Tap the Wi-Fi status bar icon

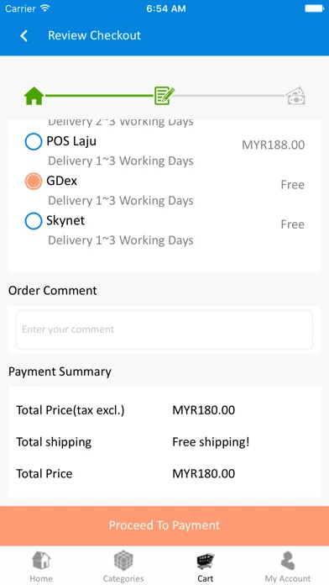45,8
